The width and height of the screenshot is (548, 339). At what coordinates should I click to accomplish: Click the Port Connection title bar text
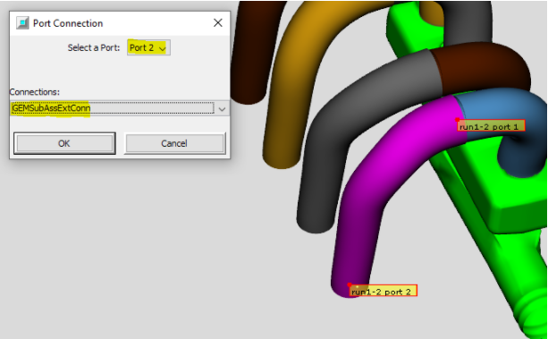tap(68, 23)
